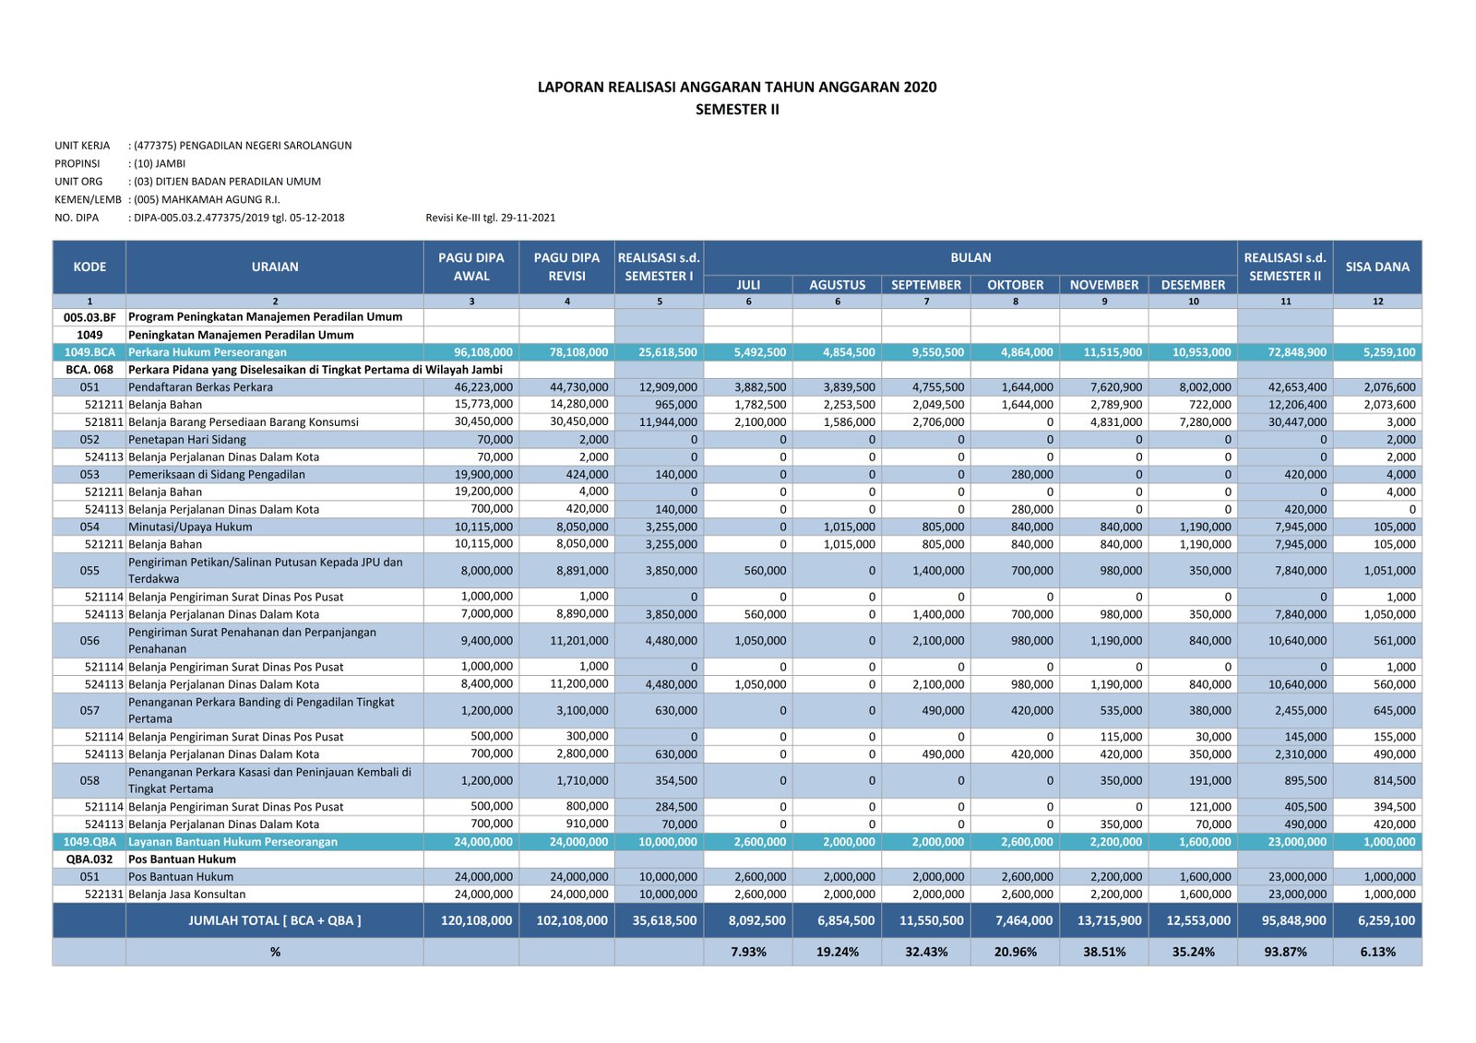This screenshot has width=1476, height=1043.
Task: Click DIPA number 'DIPA-005.03.2.477375/2019 tgl. 05-12-2018'
Action: tap(239, 218)
